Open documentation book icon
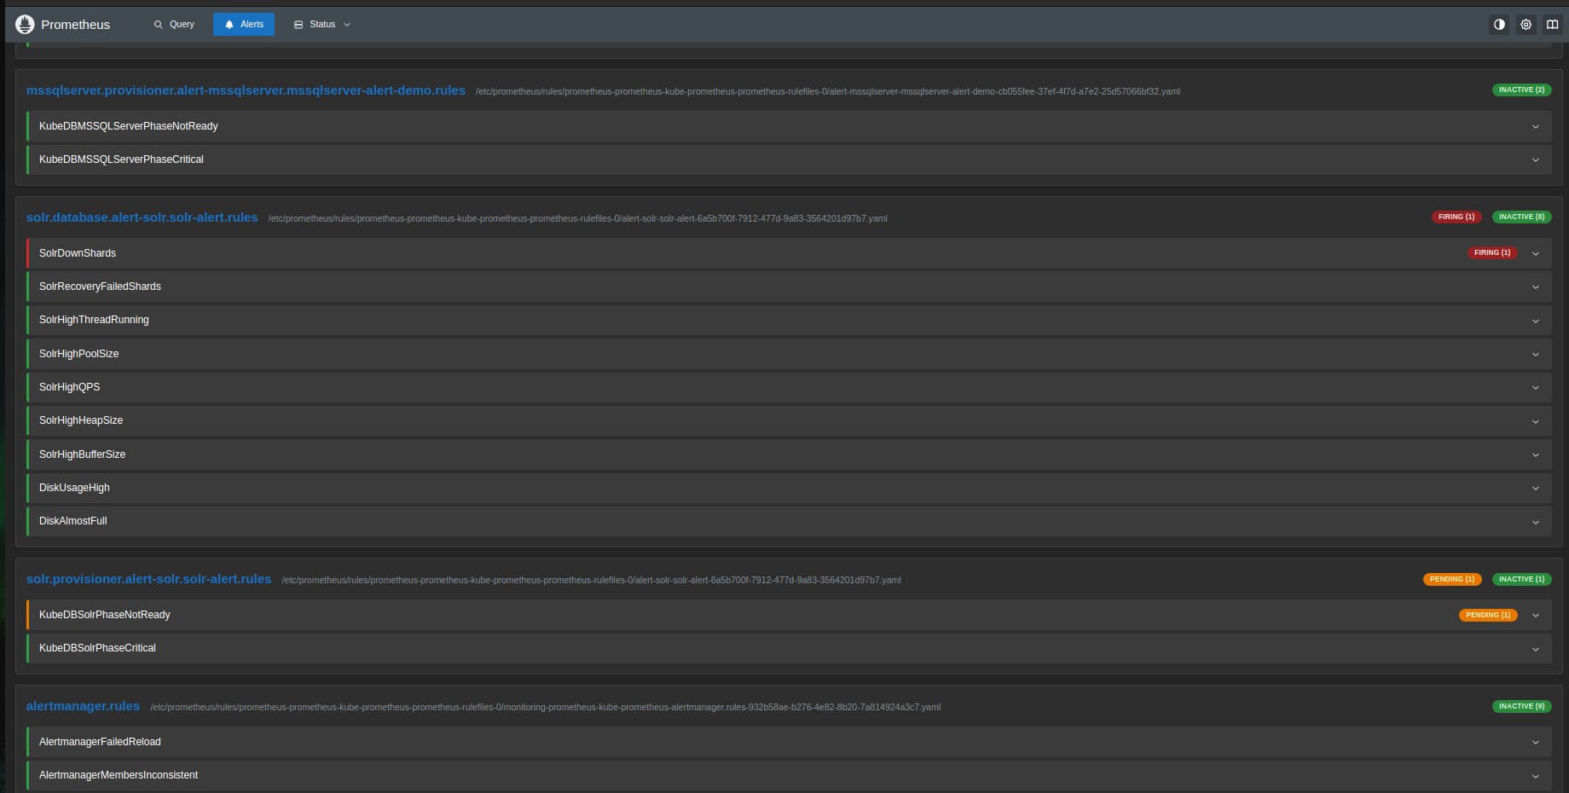1569x793 pixels. [x=1552, y=25]
